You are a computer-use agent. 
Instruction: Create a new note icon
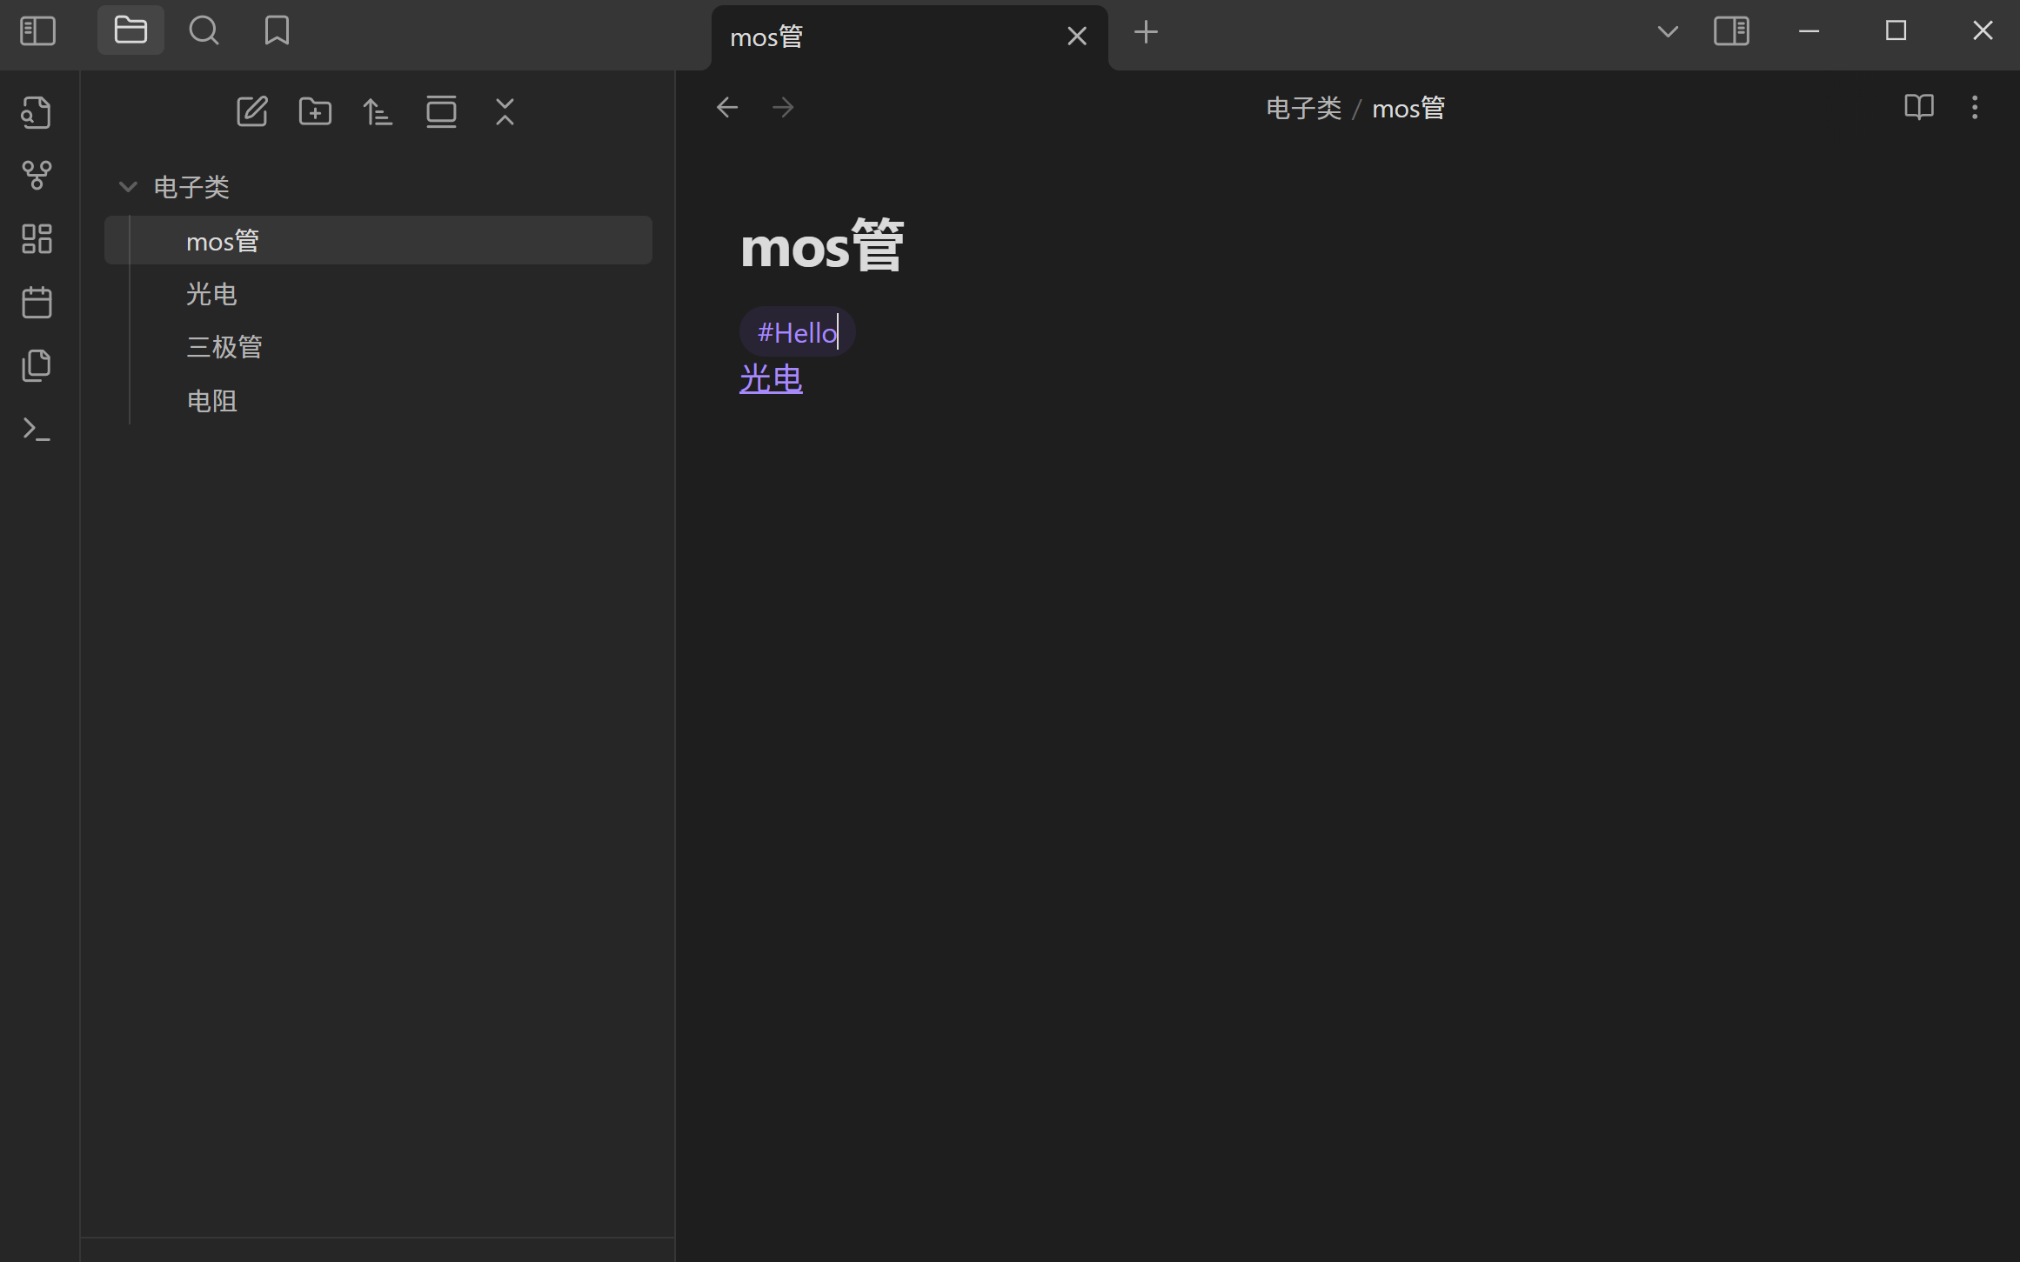pos(252,112)
